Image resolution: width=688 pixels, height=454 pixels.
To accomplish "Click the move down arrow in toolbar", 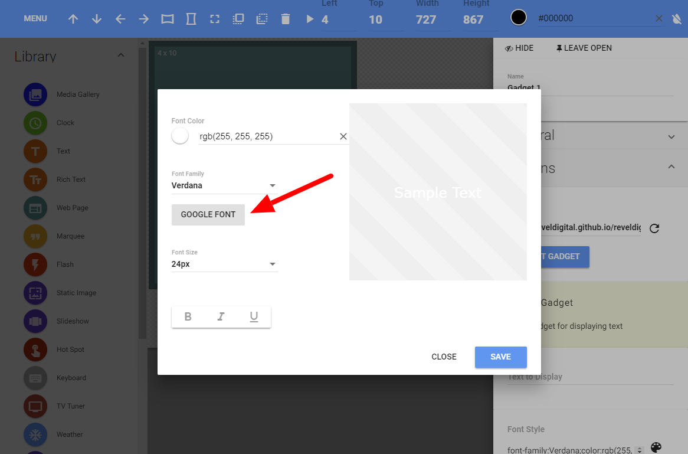I will [x=97, y=19].
